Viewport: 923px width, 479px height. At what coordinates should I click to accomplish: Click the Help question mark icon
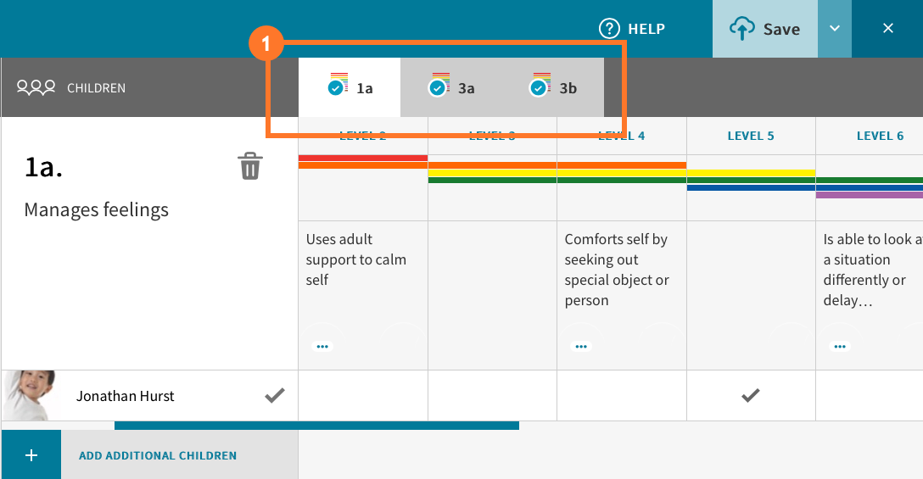pyautogui.click(x=609, y=29)
